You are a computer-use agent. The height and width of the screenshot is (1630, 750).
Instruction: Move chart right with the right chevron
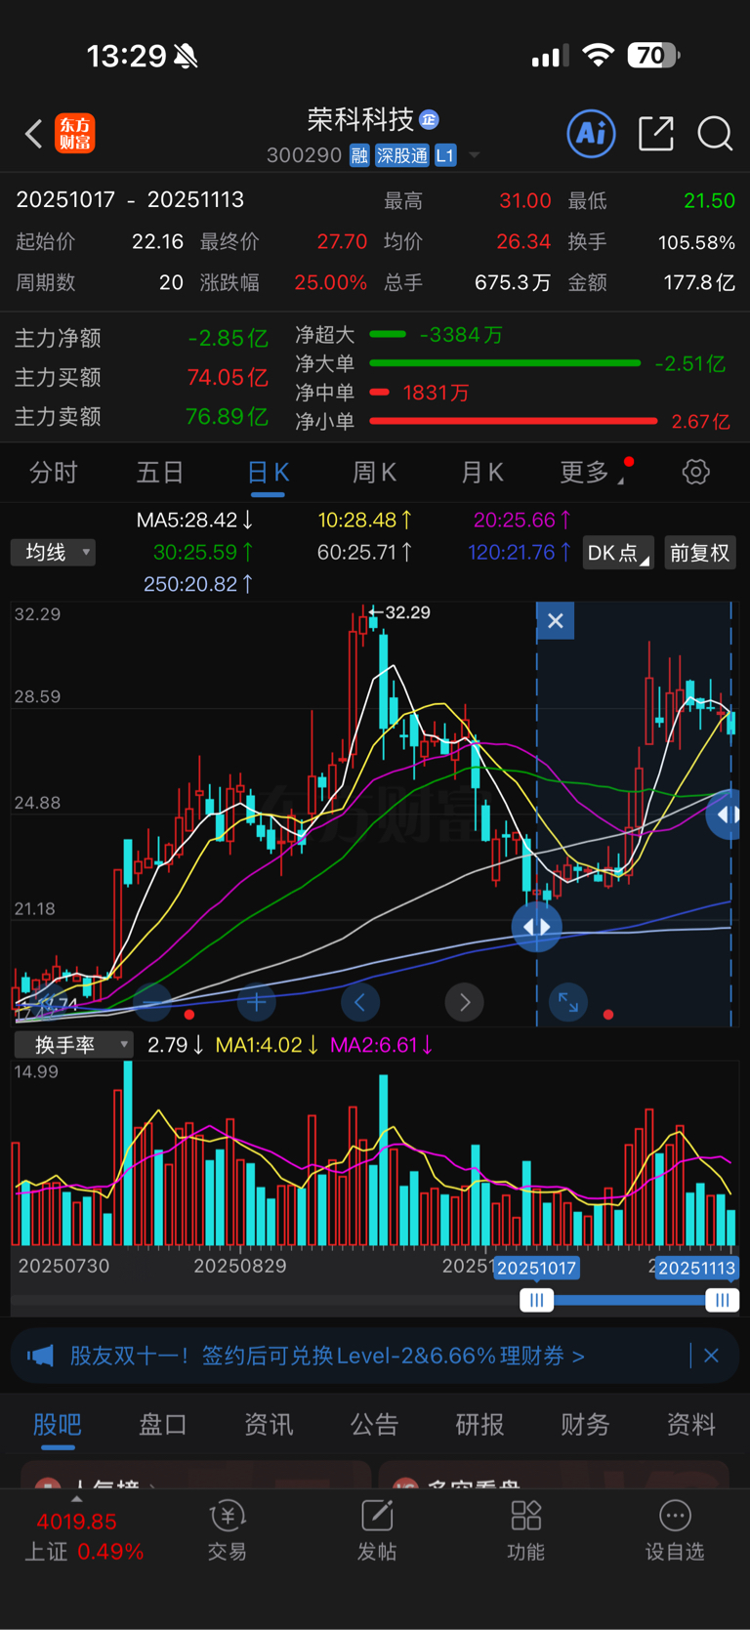pyautogui.click(x=465, y=1002)
